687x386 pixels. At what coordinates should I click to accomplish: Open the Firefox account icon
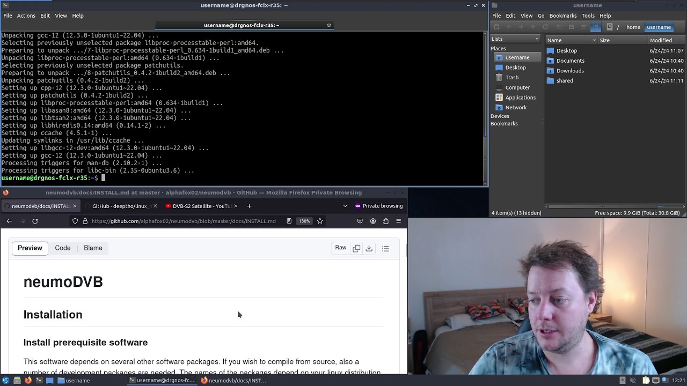coord(373,221)
